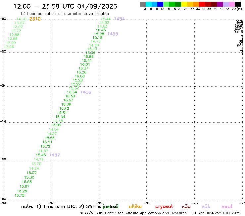Click the wave height value '14.04'
The height and width of the screenshot is (216, 245).
coord(54,129)
